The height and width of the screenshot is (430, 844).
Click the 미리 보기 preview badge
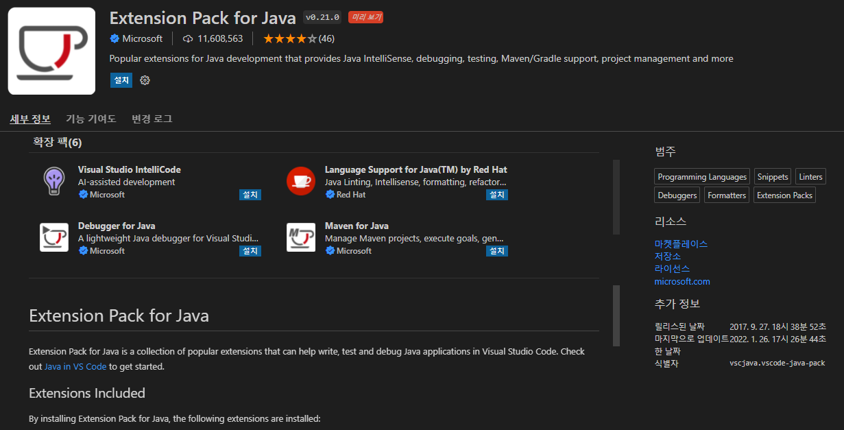coord(366,17)
